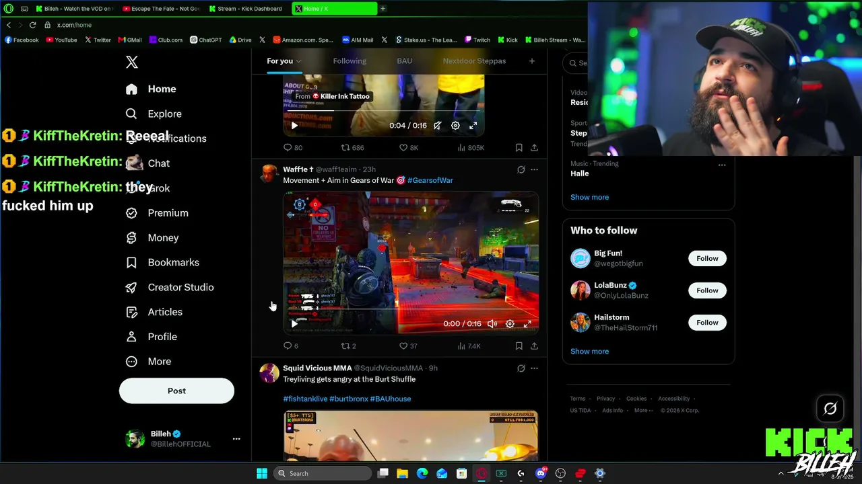Switch to Billeh VOD browser tab
This screenshot has height=484, width=862.
[75, 9]
